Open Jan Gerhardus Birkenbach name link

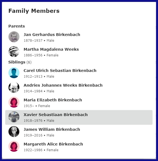coord(52,35)
